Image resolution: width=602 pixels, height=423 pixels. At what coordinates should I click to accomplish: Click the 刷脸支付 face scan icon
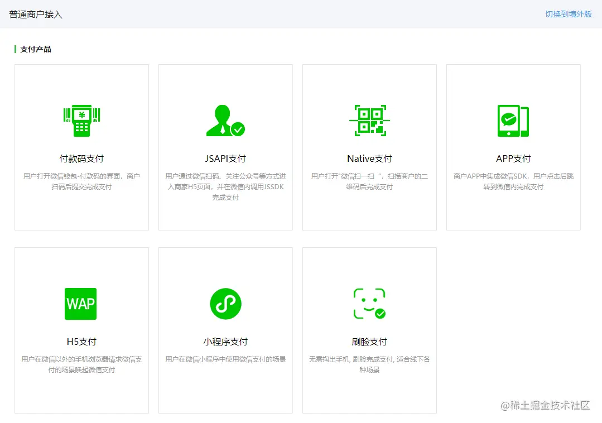point(369,304)
